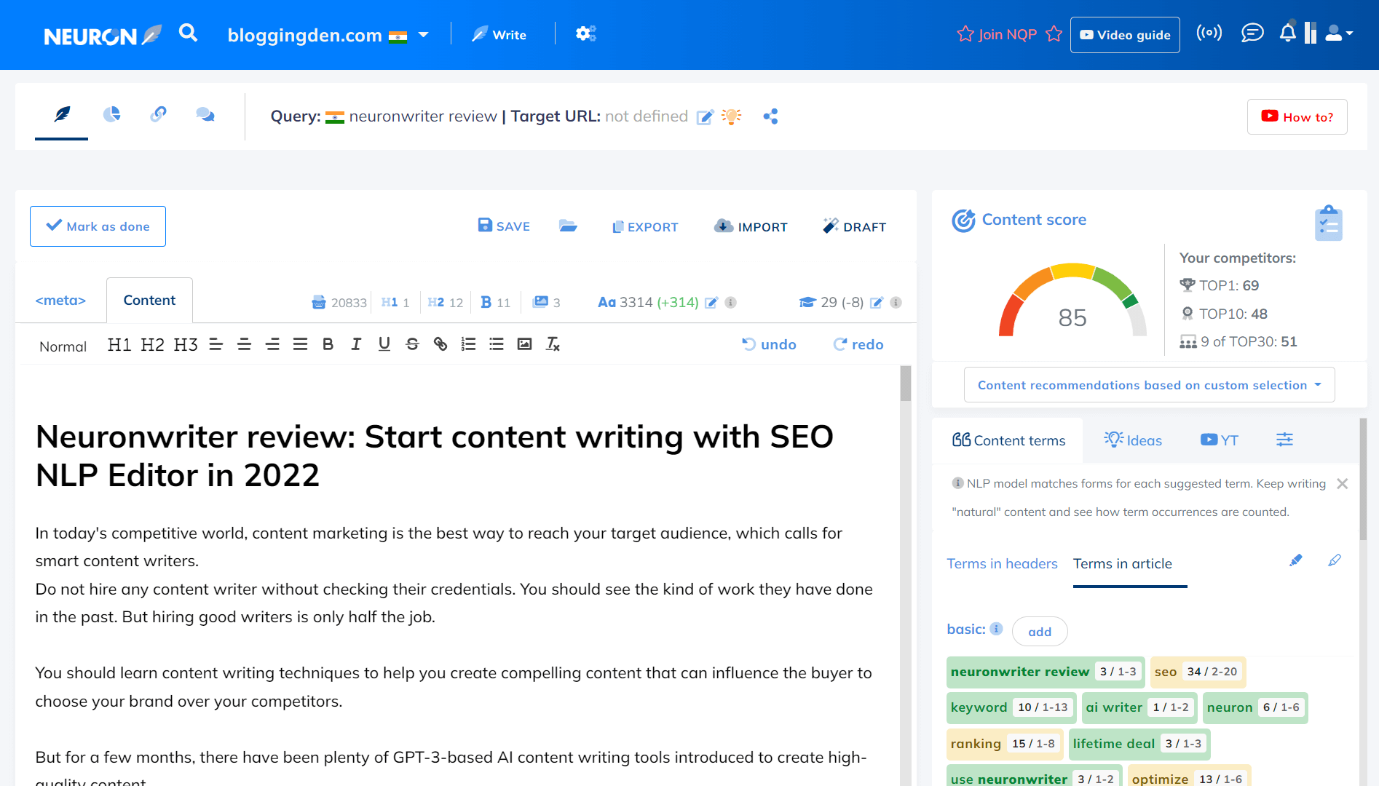The width and height of the screenshot is (1379, 786).
Task: Click the Write button in top bar
Action: point(499,34)
